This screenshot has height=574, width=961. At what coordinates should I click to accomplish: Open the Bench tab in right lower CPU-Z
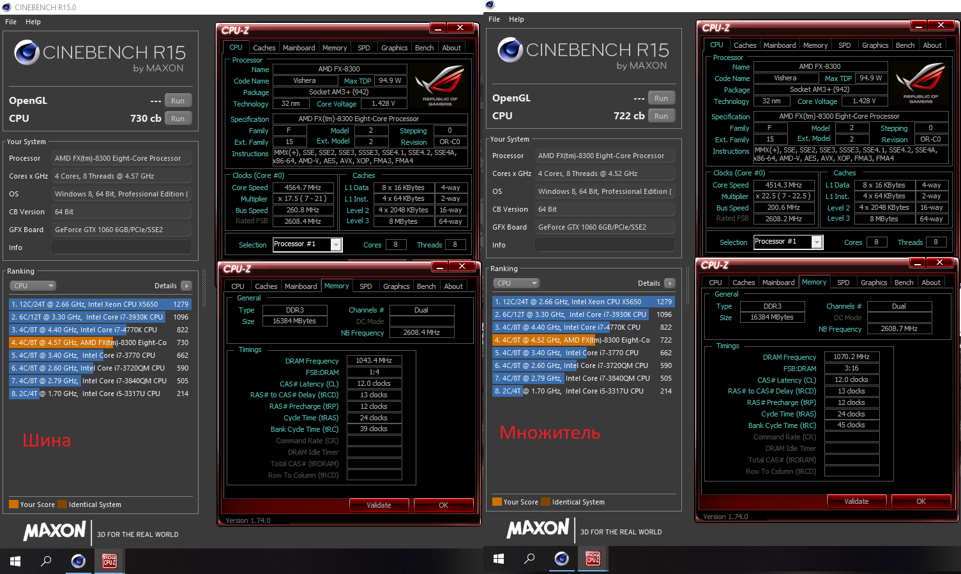(x=904, y=283)
